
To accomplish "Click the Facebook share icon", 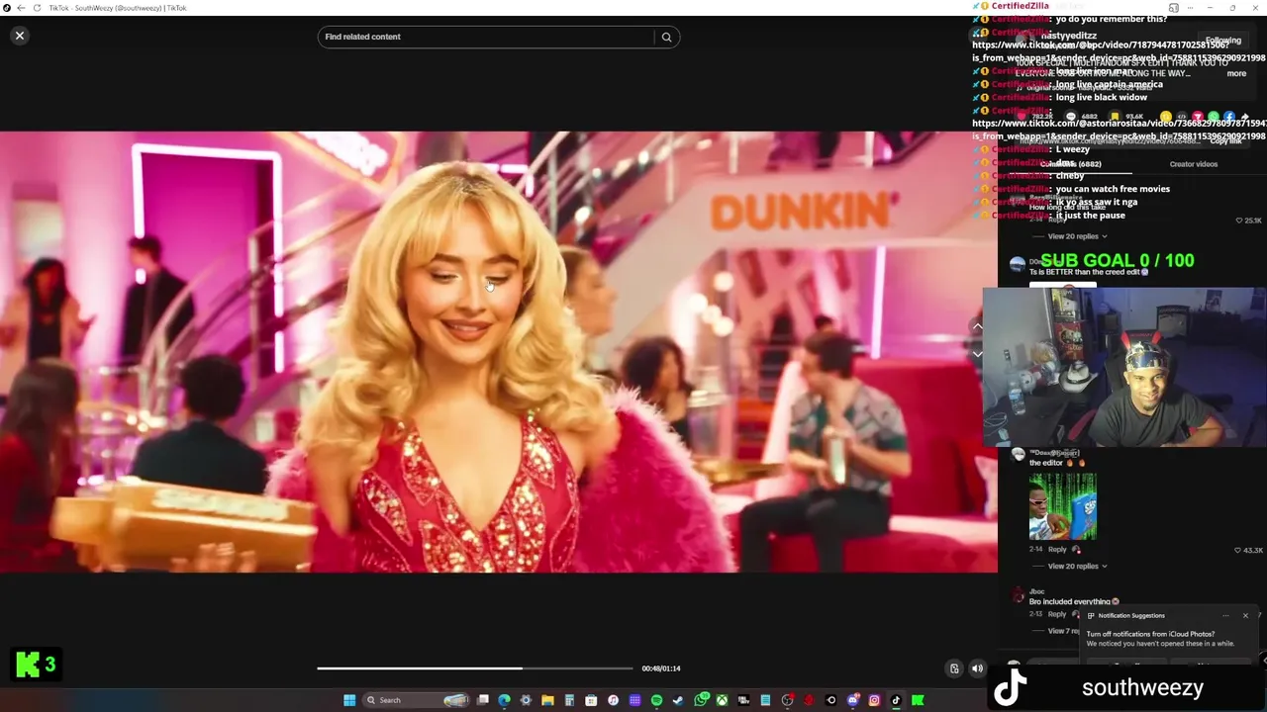I will coord(1229,117).
